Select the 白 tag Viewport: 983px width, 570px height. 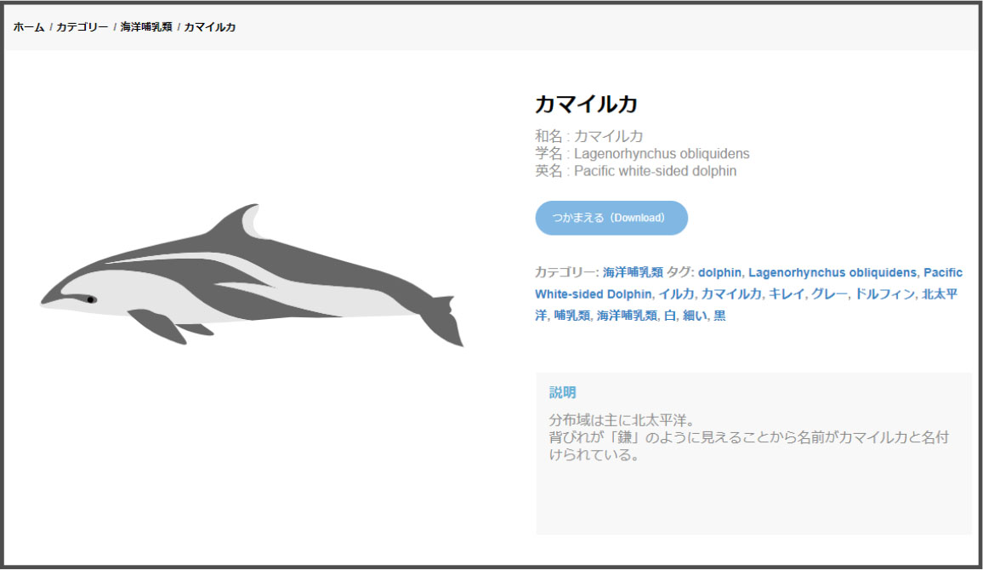click(x=669, y=315)
